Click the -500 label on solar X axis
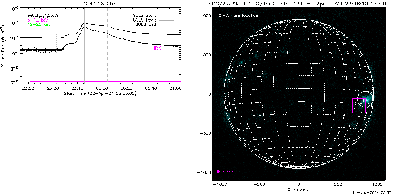This screenshot has width=393, height=196. 259,184
